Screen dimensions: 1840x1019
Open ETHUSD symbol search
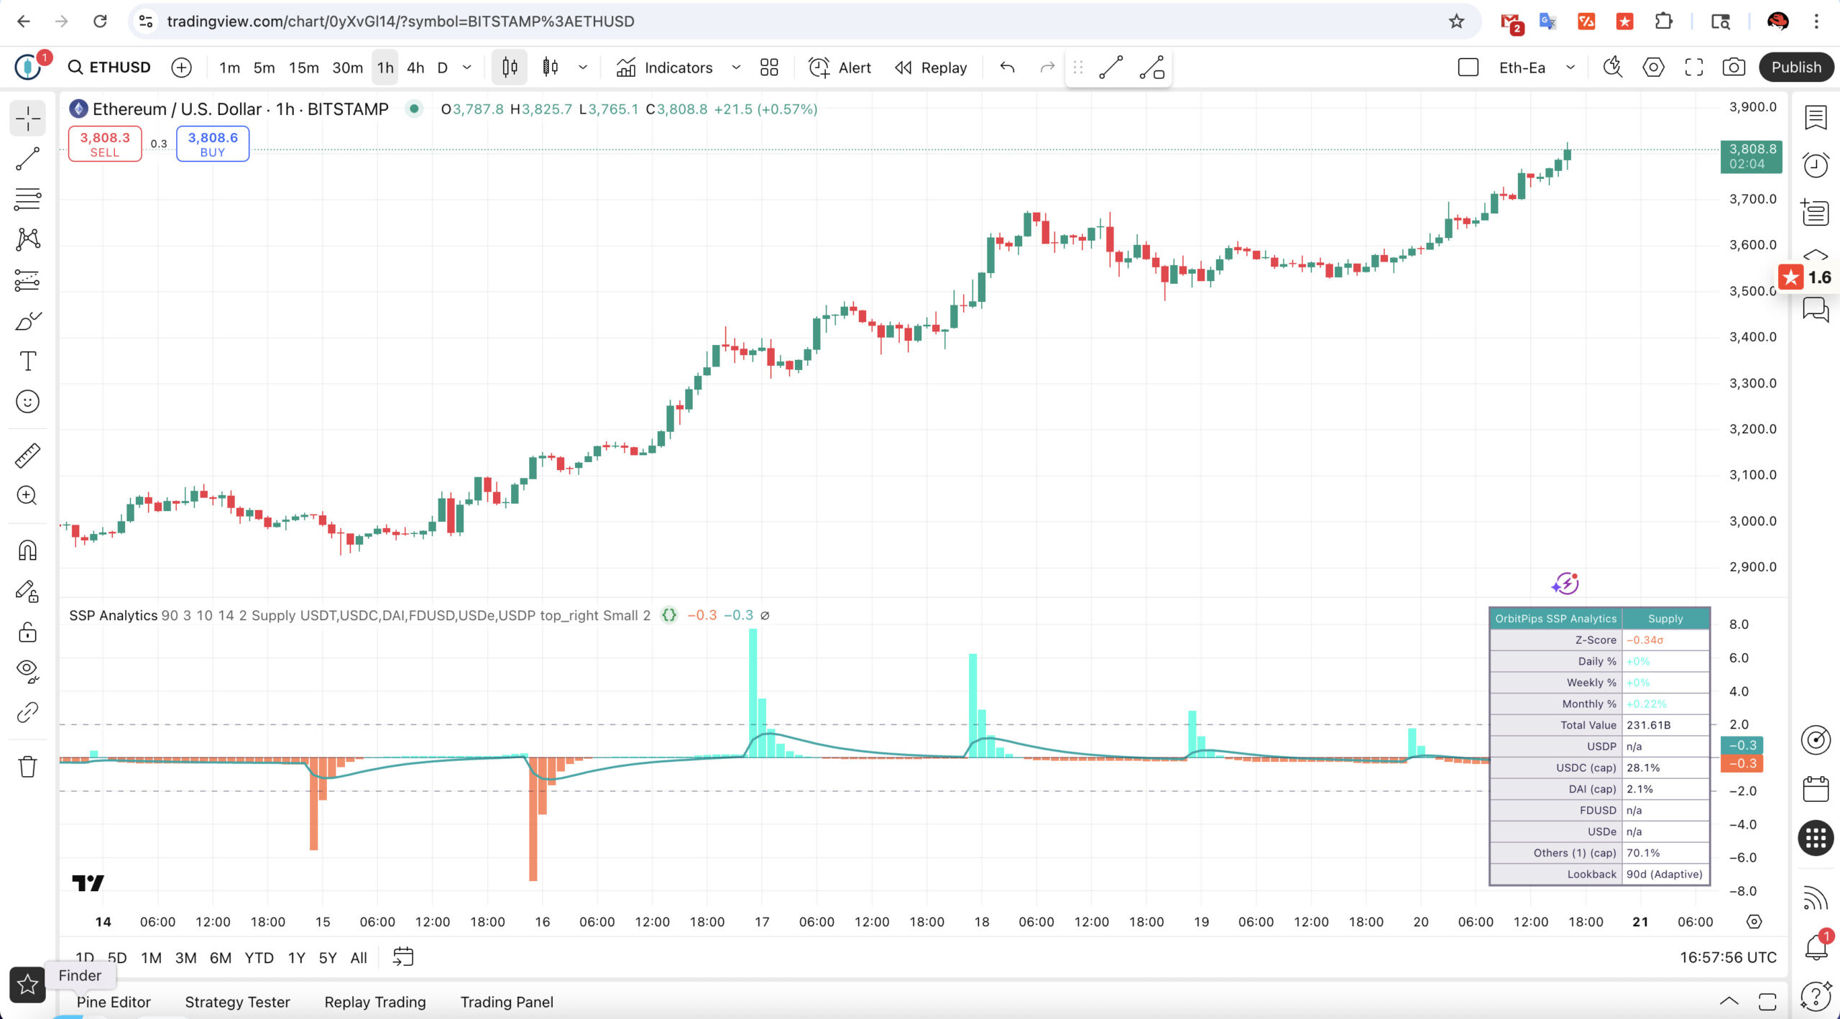pyautogui.click(x=109, y=68)
